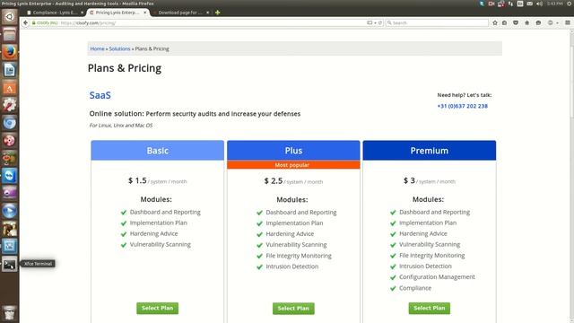
Task: Launch Chromium browser from dock
Action: coord(10,123)
